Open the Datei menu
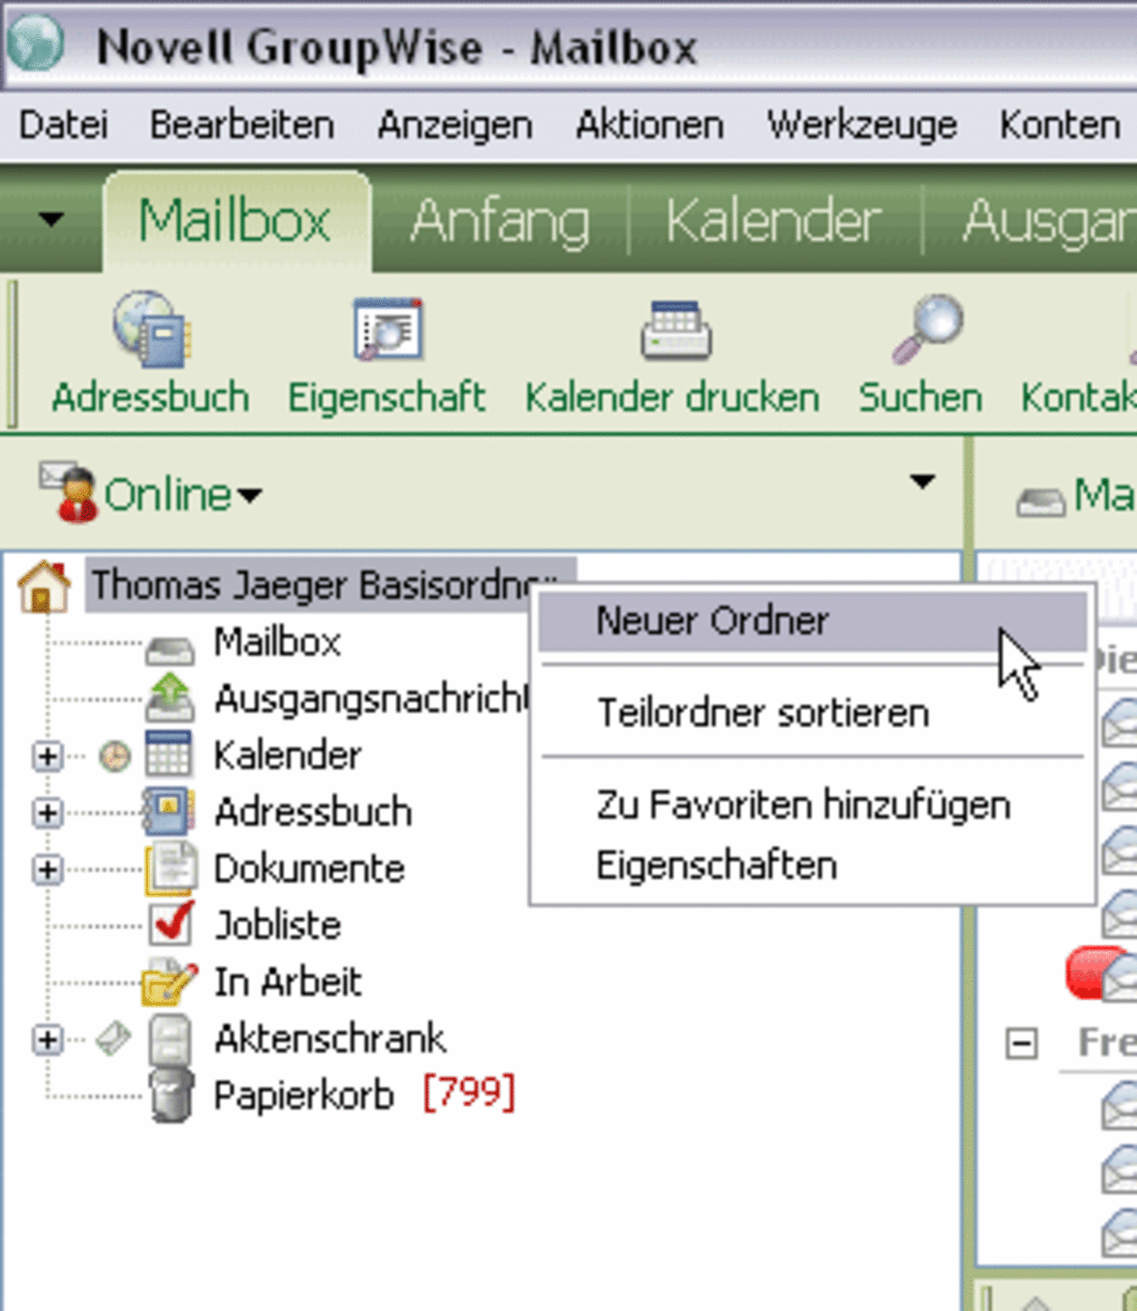The height and width of the screenshot is (1311, 1137). 64,126
